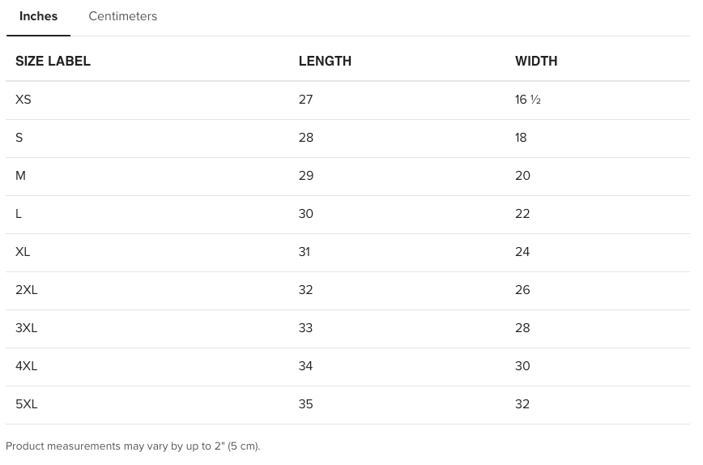Select the 3XL size label
Viewport: 703px width, 465px height.
[x=27, y=328]
